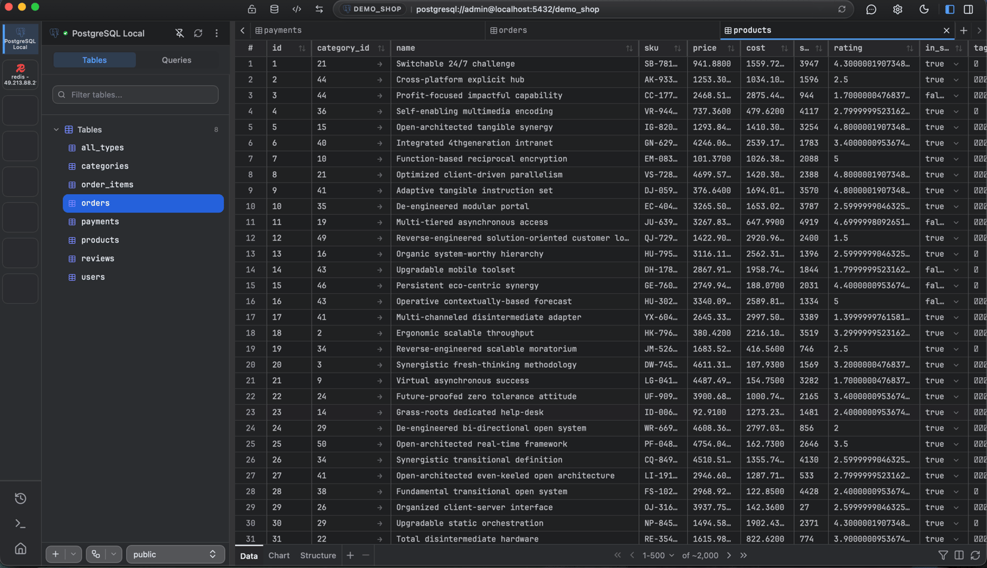This screenshot has height=568, width=987.
Task: Collapse the Tables tree group
Action: pos(56,129)
